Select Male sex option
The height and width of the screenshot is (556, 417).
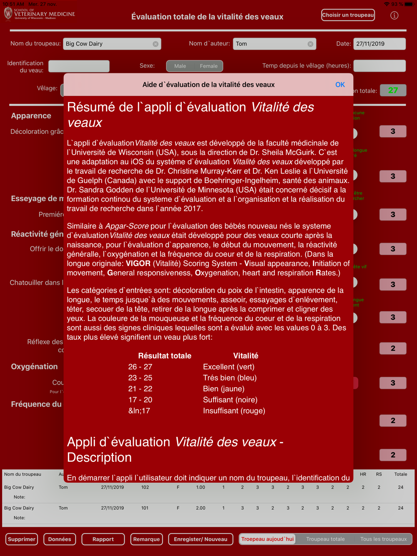pyautogui.click(x=180, y=66)
